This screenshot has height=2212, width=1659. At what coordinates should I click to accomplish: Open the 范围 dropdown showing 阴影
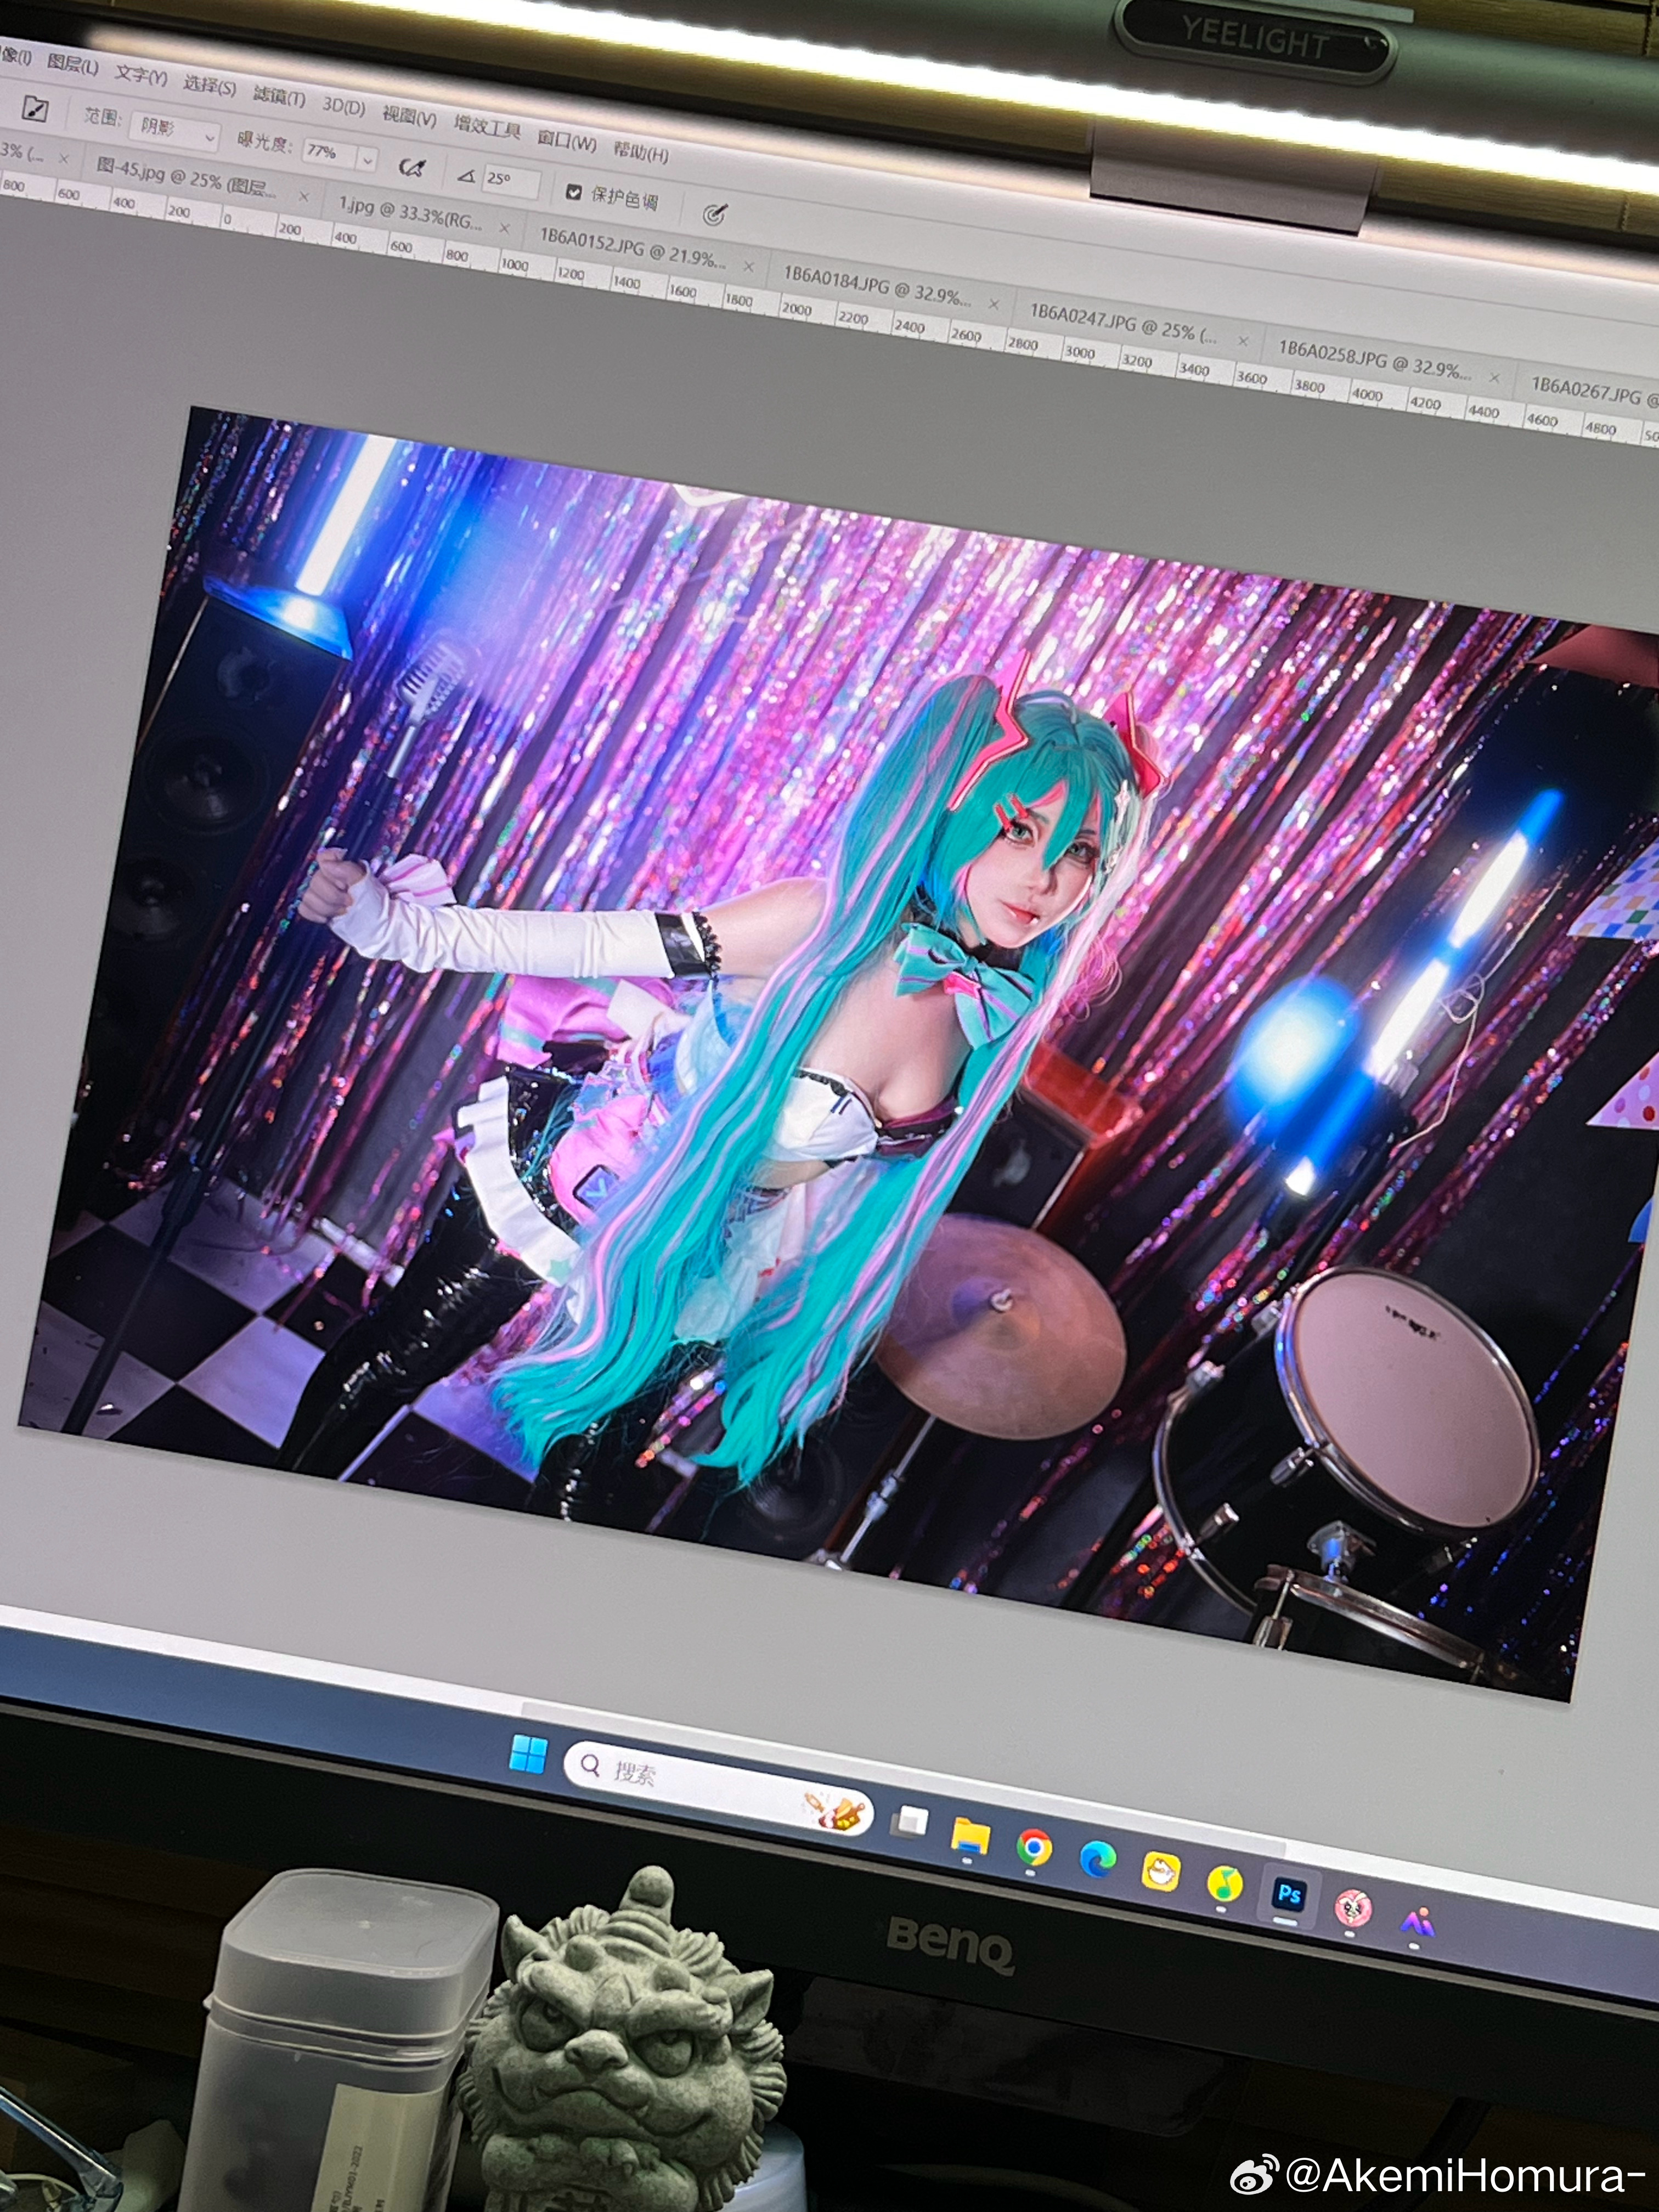[175, 131]
